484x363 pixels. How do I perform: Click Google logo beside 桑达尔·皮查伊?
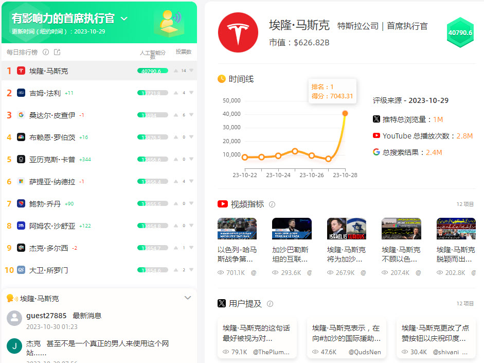pos(21,115)
